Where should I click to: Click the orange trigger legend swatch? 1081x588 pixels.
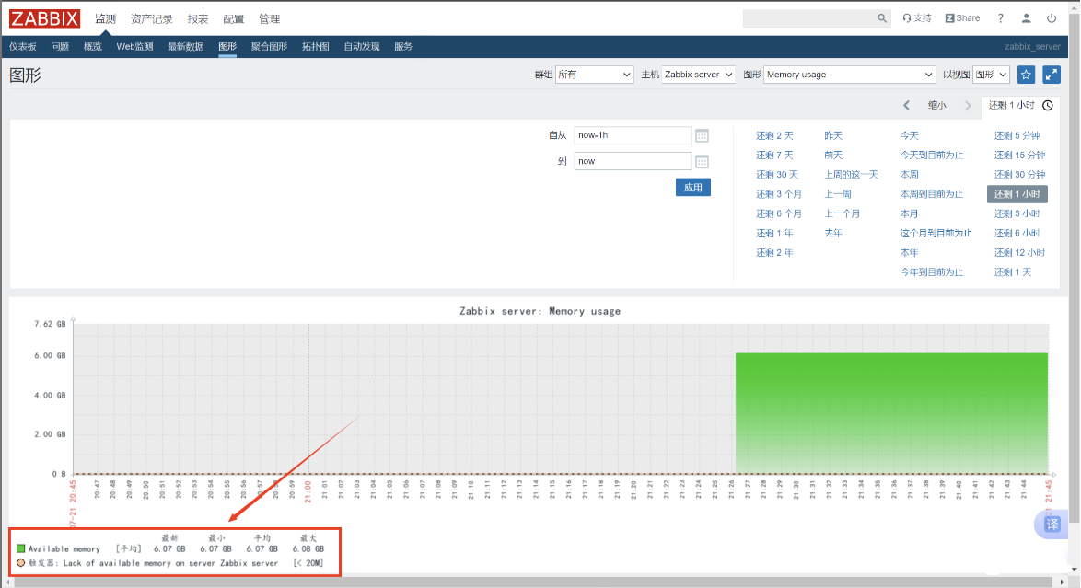tap(20, 563)
